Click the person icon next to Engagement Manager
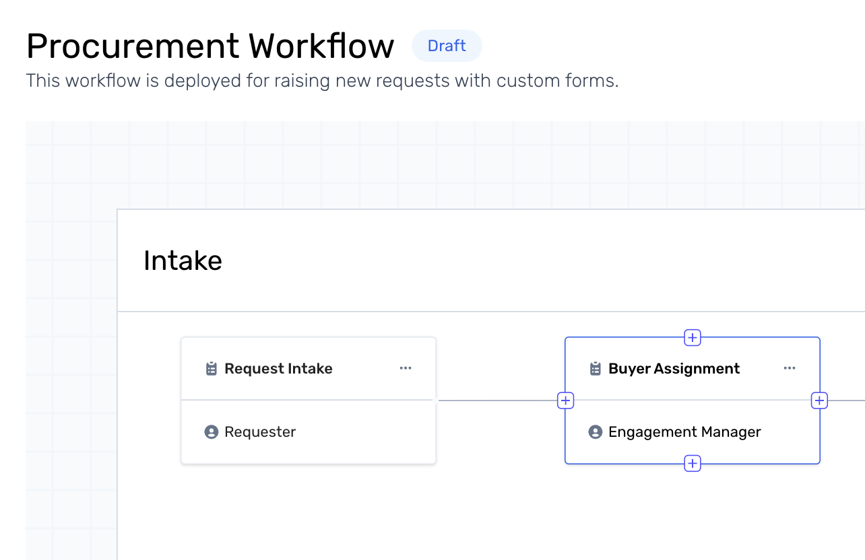The image size is (865, 560). click(596, 432)
